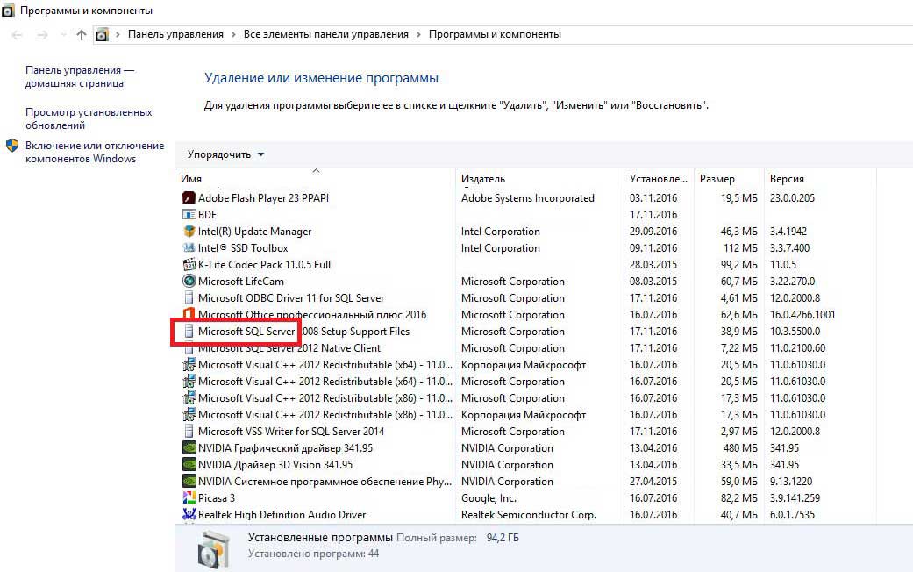The width and height of the screenshot is (913, 572).
Task: Select the Intel SSD Toolbox icon
Action: (x=189, y=248)
